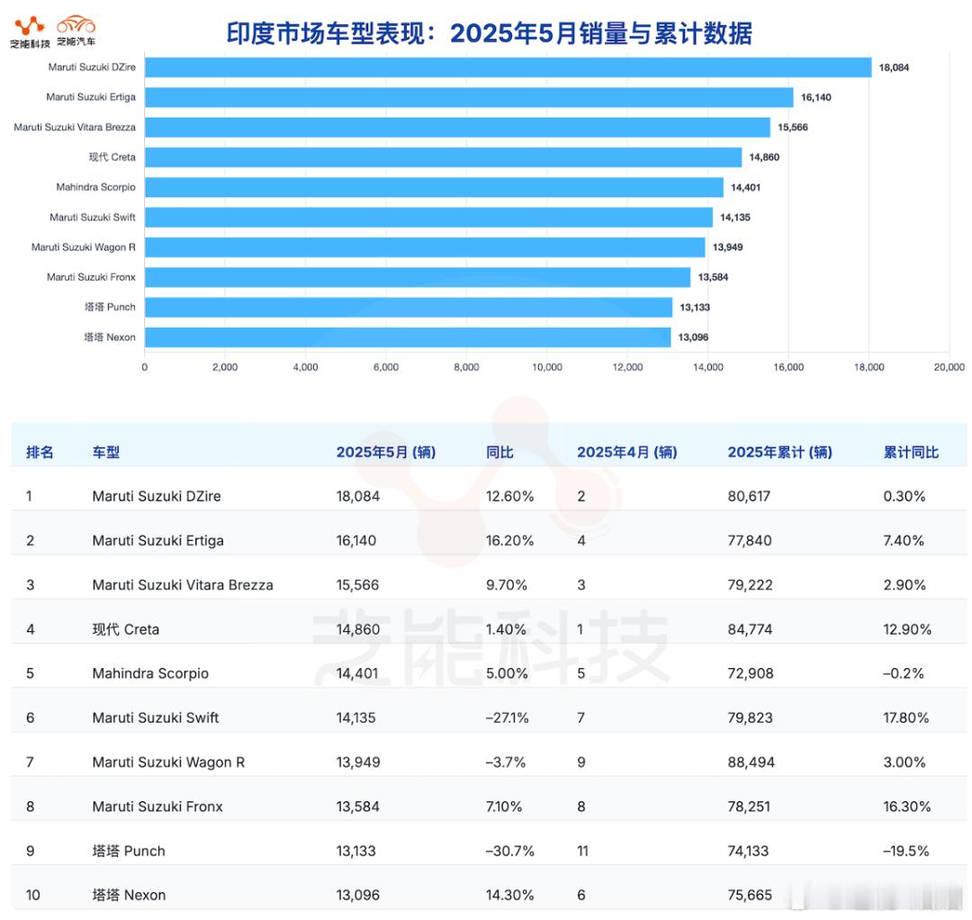Click the Maruti Suzuki Swift chart bar

[x=429, y=217]
